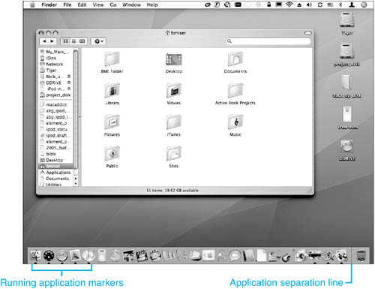
Task: Select the Pictures folder icon
Action: point(112,122)
